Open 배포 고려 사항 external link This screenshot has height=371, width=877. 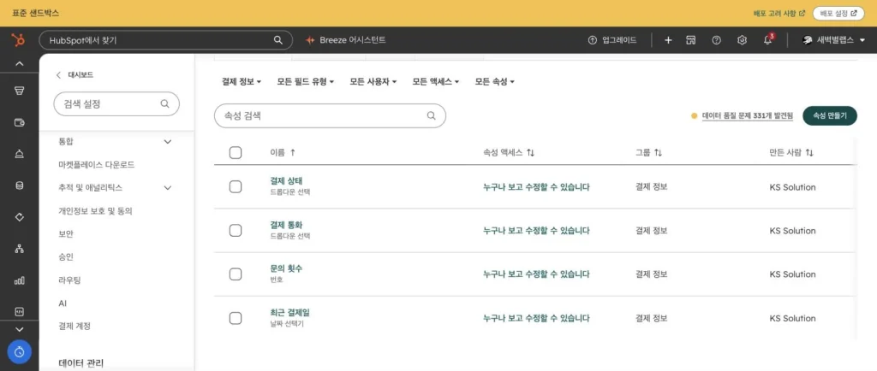pos(779,13)
